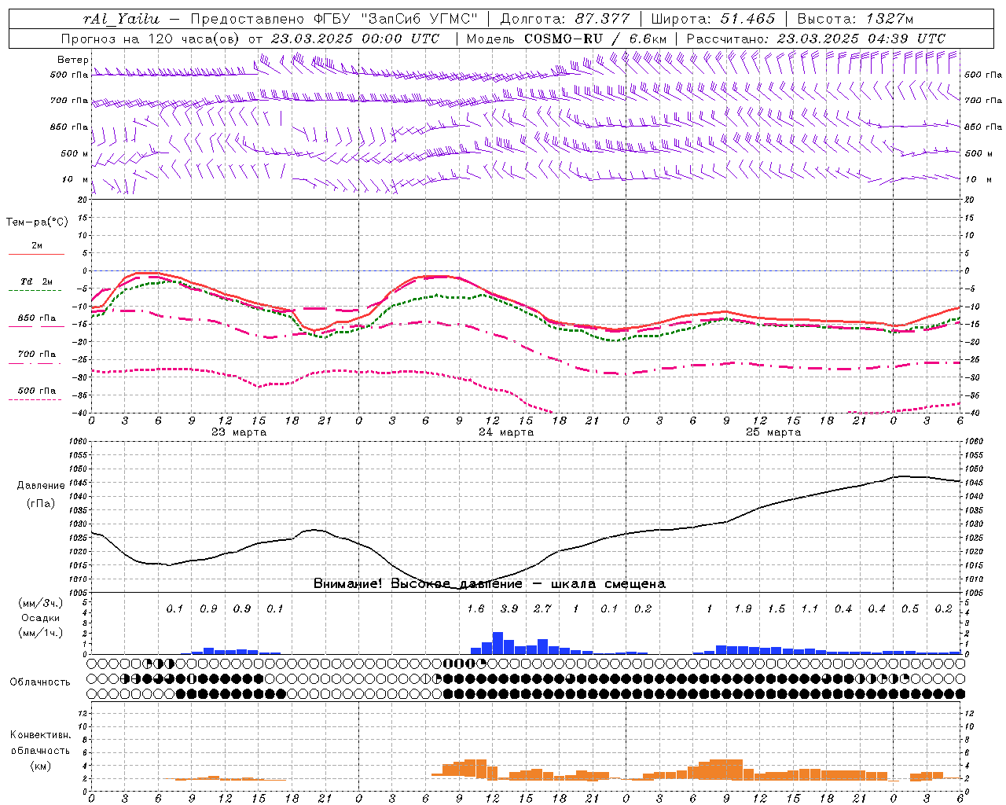Click the Облачность cloud cover label

(x=40, y=682)
